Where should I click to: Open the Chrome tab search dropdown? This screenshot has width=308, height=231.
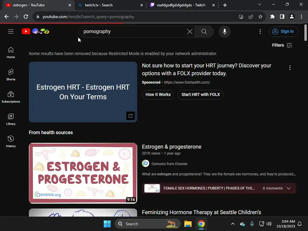point(260,4)
